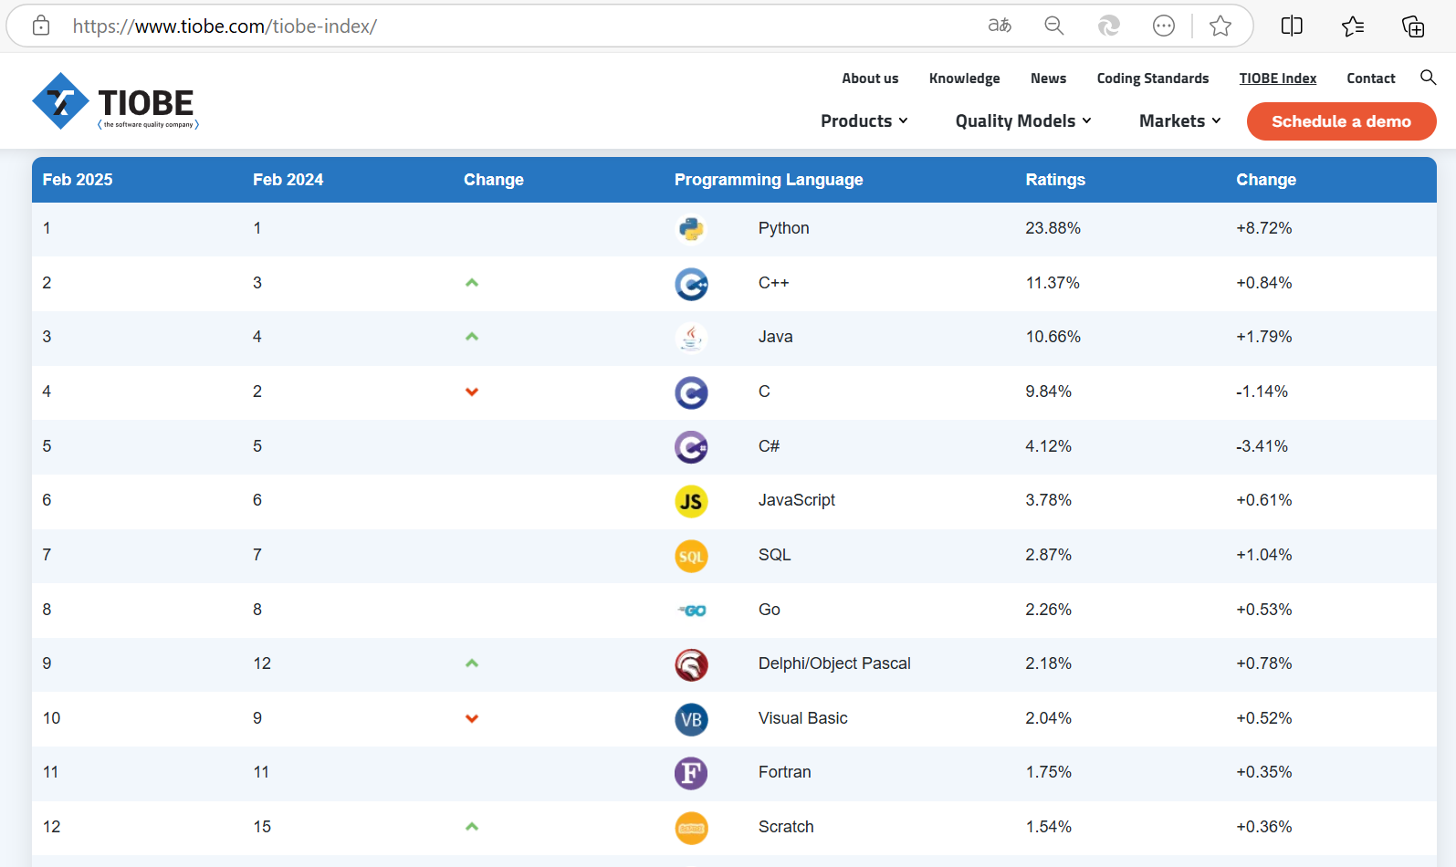
Task: Add page to favorites star icon
Action: click(1220, 26)
